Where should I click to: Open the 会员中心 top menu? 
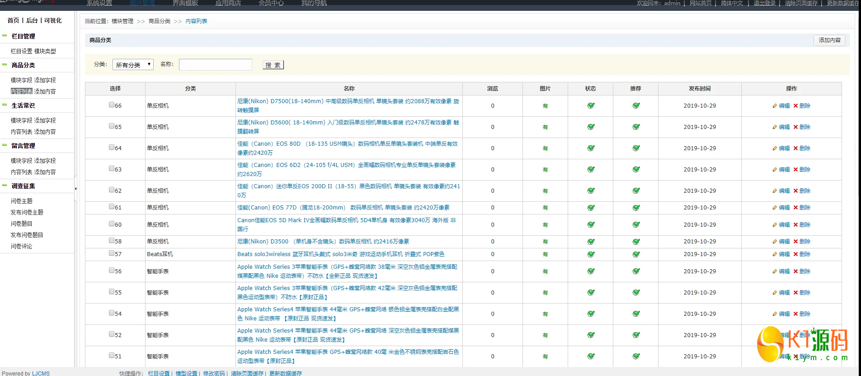click(x=271, y=3)
